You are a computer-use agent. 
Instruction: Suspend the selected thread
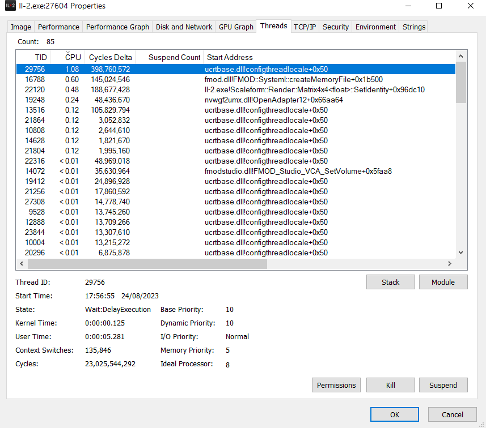[443, 386]
